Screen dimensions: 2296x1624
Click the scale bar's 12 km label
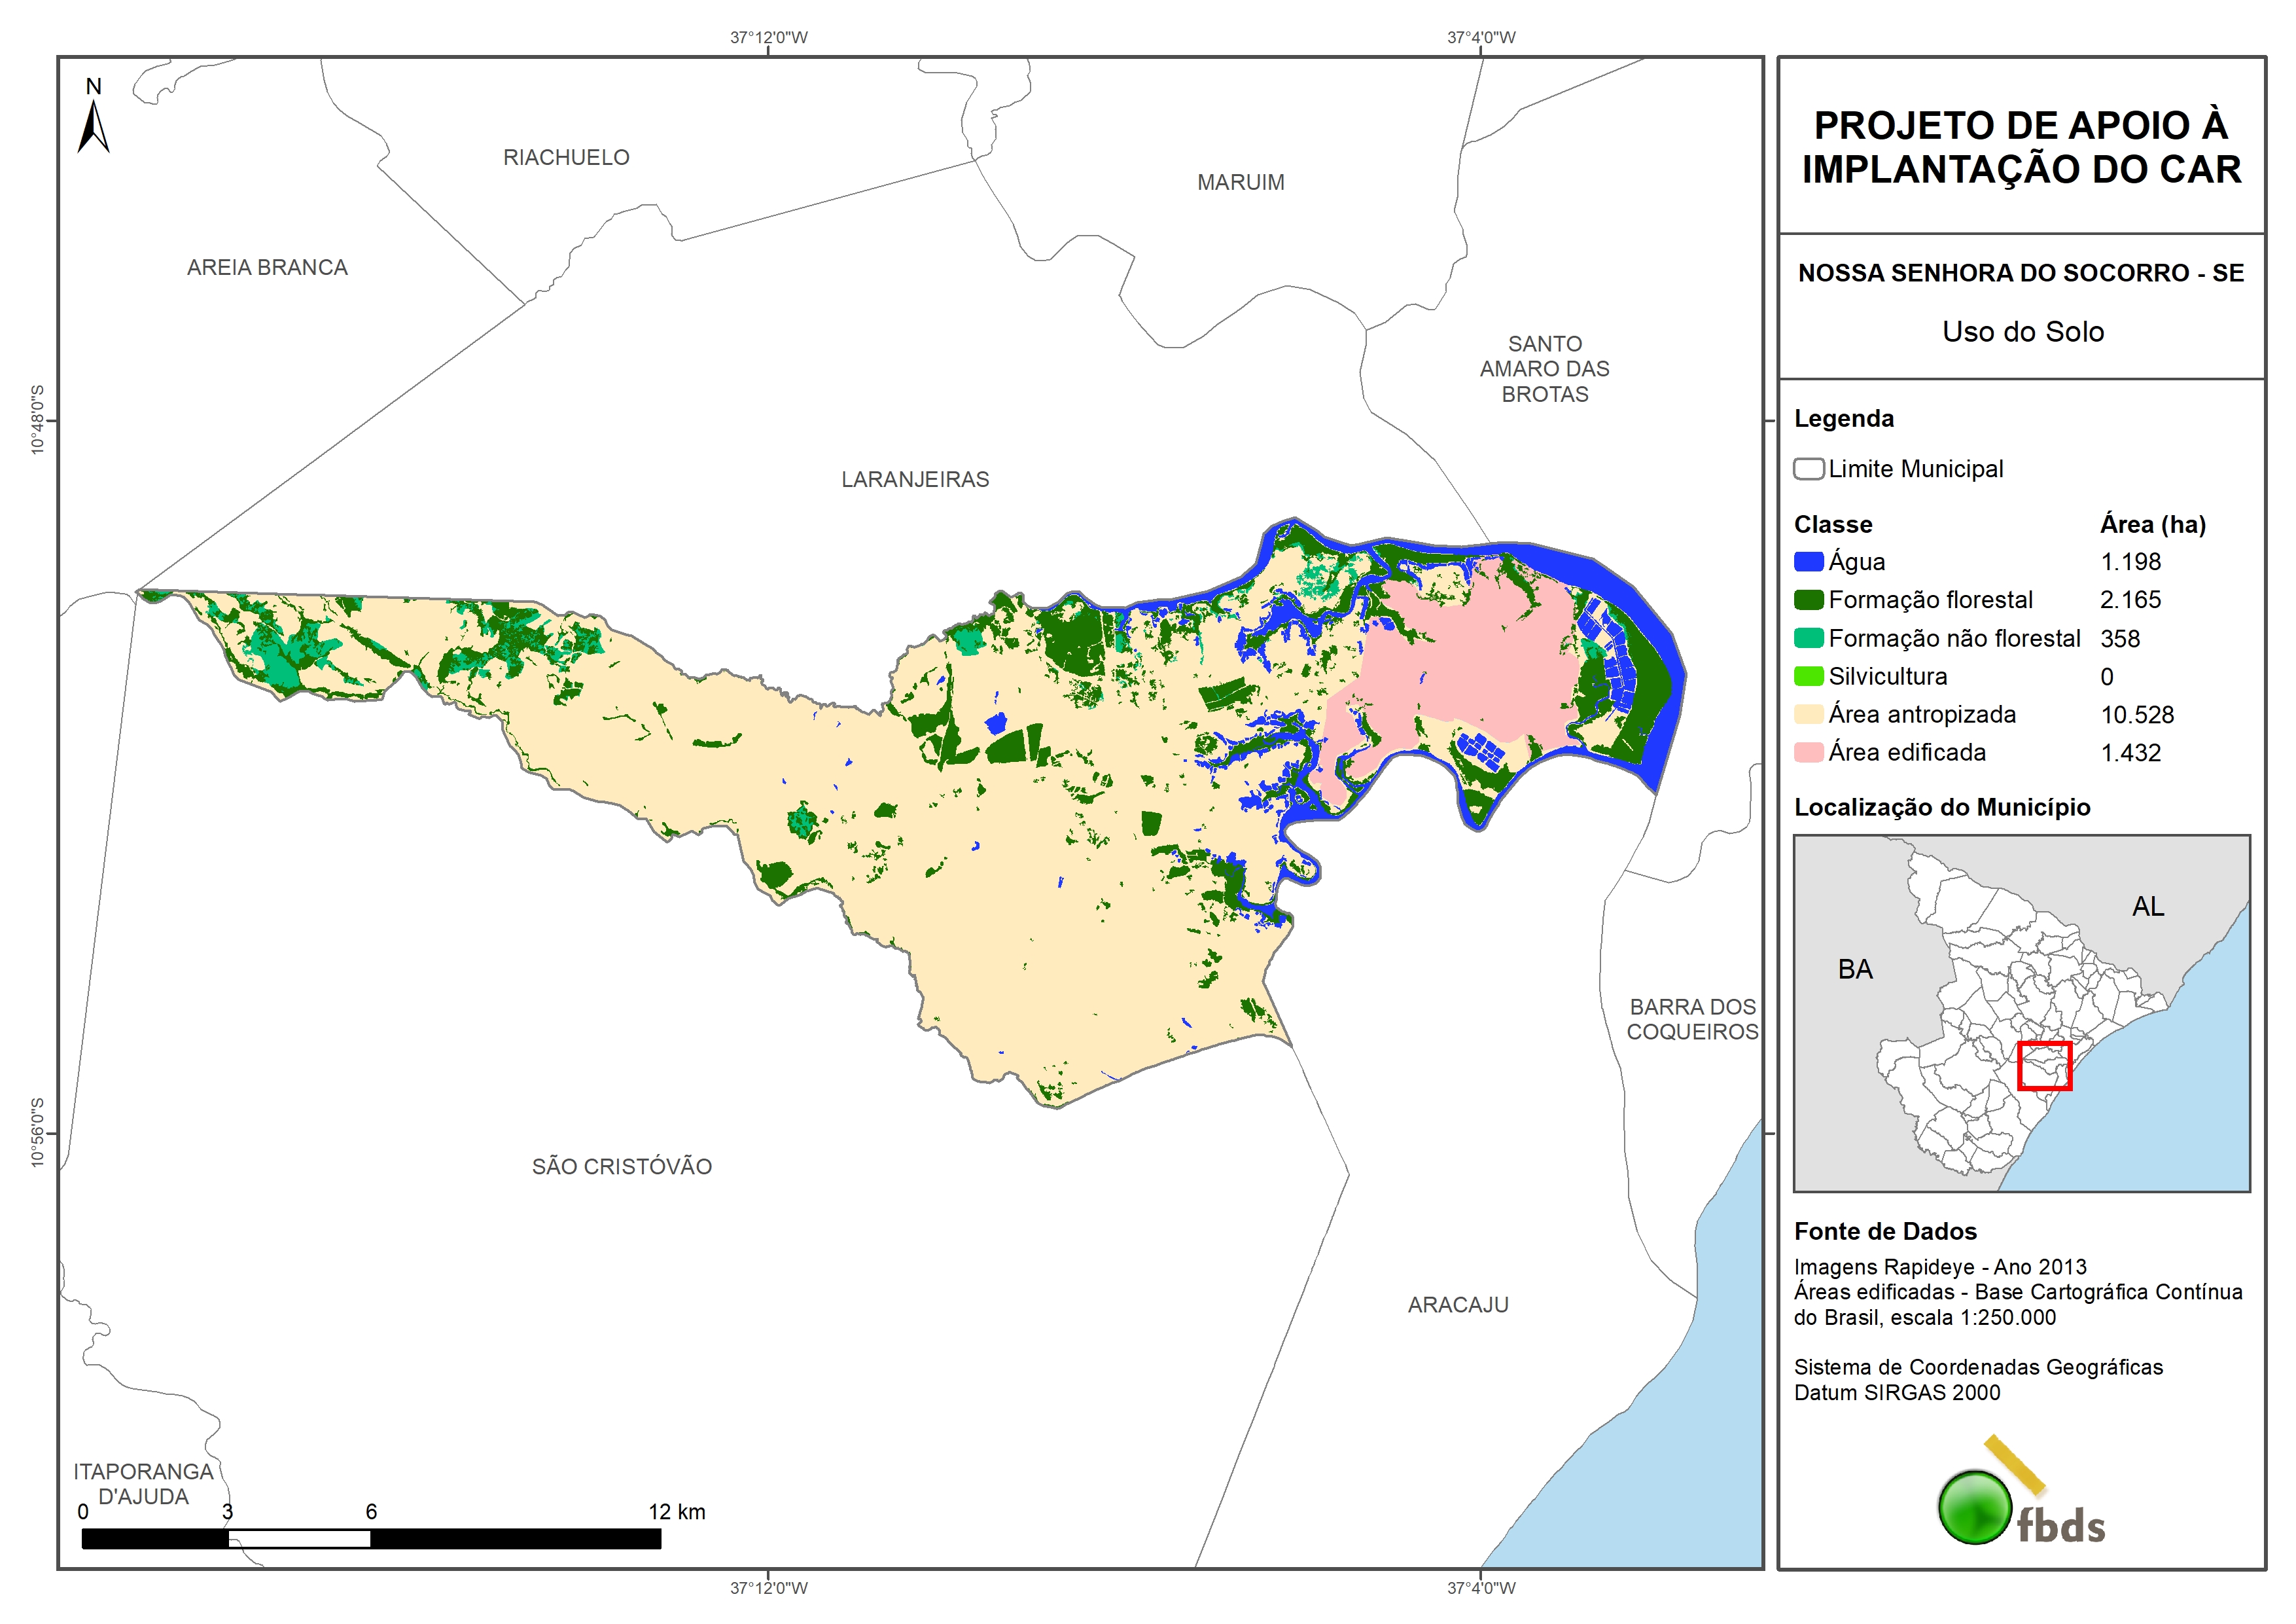(676, 1512)
